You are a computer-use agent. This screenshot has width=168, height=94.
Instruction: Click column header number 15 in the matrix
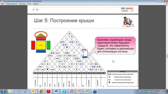click(x=103, y=73)
